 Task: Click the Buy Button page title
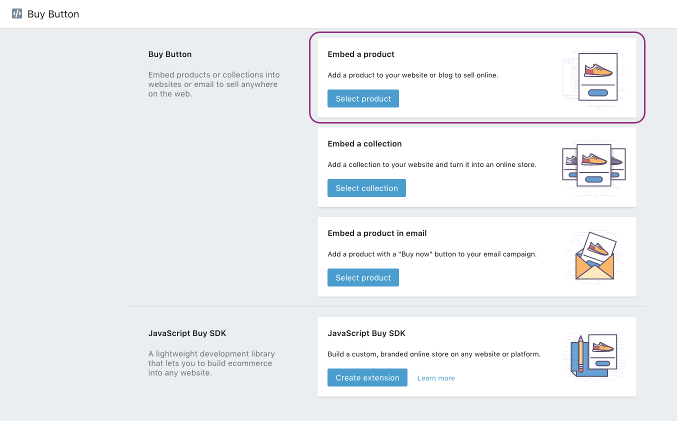pyautogui.click(x=53, y=14)
